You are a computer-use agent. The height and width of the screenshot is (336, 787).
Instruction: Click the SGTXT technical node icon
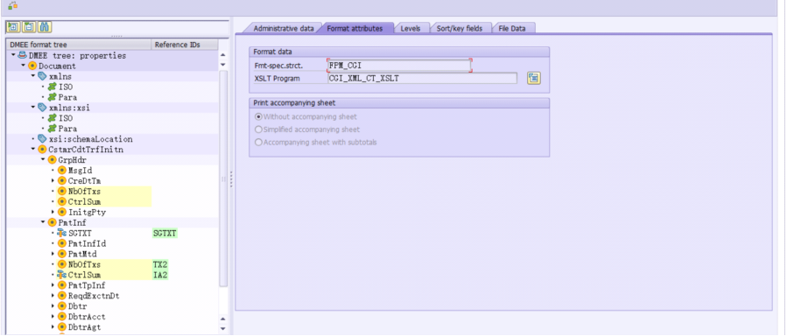click(x=62, y=233)
